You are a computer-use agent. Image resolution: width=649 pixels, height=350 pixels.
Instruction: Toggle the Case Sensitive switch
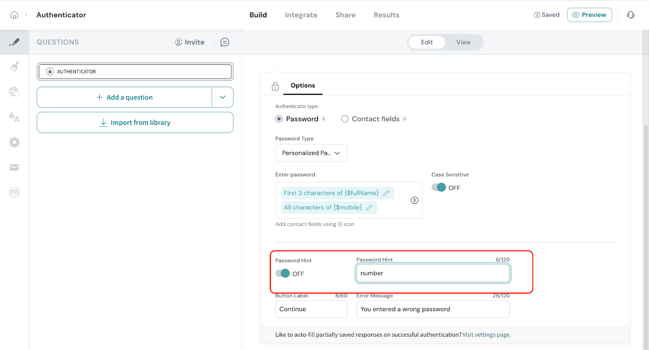[x=438, y=188]
